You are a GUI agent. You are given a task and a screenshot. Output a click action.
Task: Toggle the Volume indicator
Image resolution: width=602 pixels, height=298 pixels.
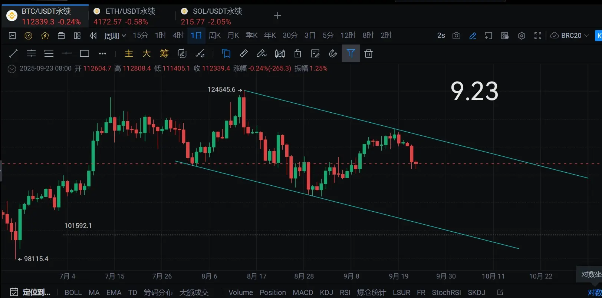pyautogui.click(x=241, y=292)
